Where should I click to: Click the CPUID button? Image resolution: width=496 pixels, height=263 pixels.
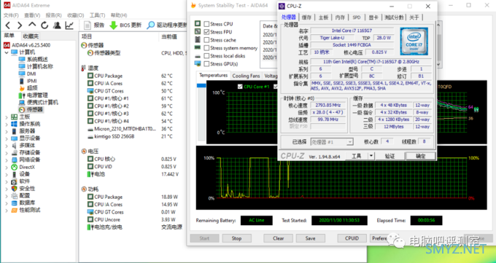point(352,238)
